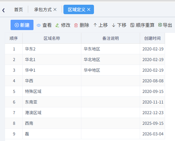Select the 华中1 row name
Image resolution: width=175 pixels, height=141 pixels.
point(30,70)
